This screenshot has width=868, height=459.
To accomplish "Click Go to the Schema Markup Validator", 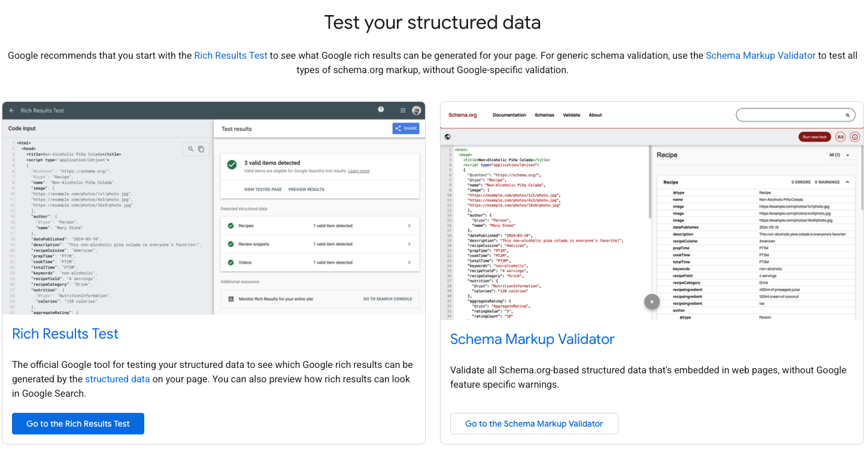I will (534, 424).
